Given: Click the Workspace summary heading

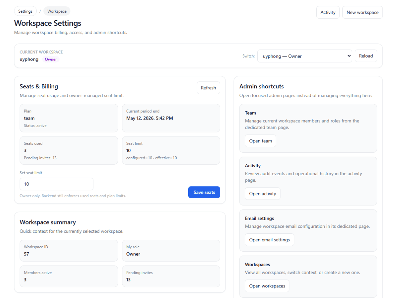Looking at the screenshot, I should [48, 222].
